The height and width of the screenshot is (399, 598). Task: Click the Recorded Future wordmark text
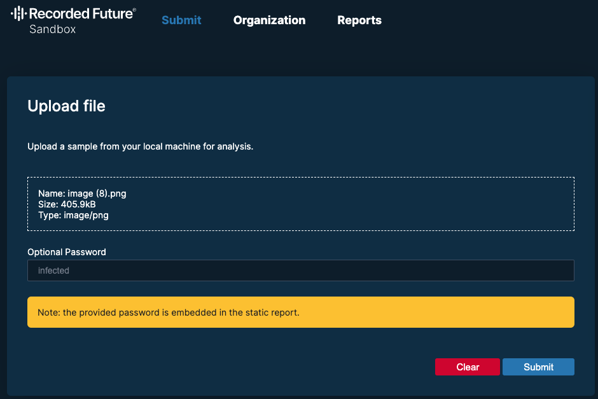point(80,13)
